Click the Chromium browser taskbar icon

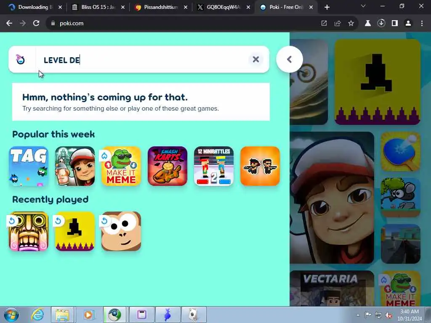(114, 315)
